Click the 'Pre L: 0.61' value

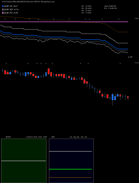(x=86, y=11)
